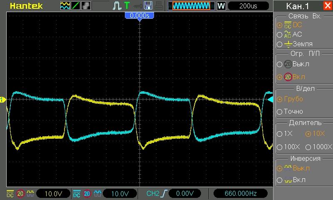Click the 0.000s horizontal trigger position marker

(x=139, y=15)
